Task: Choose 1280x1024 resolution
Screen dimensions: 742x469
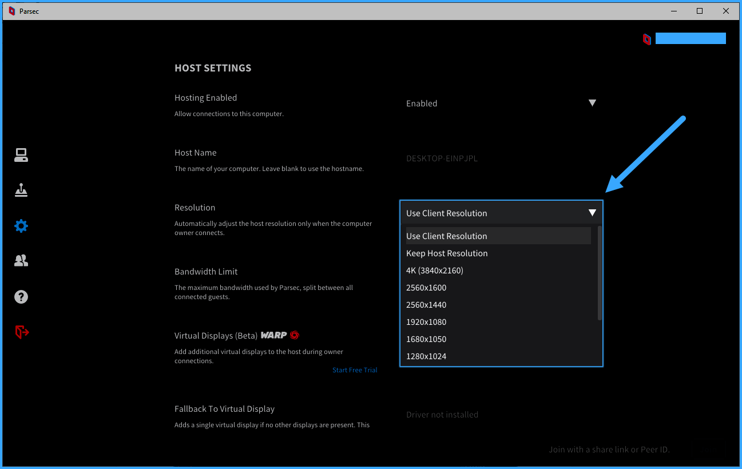Action: pyautogui.click(x=498, y=356)
